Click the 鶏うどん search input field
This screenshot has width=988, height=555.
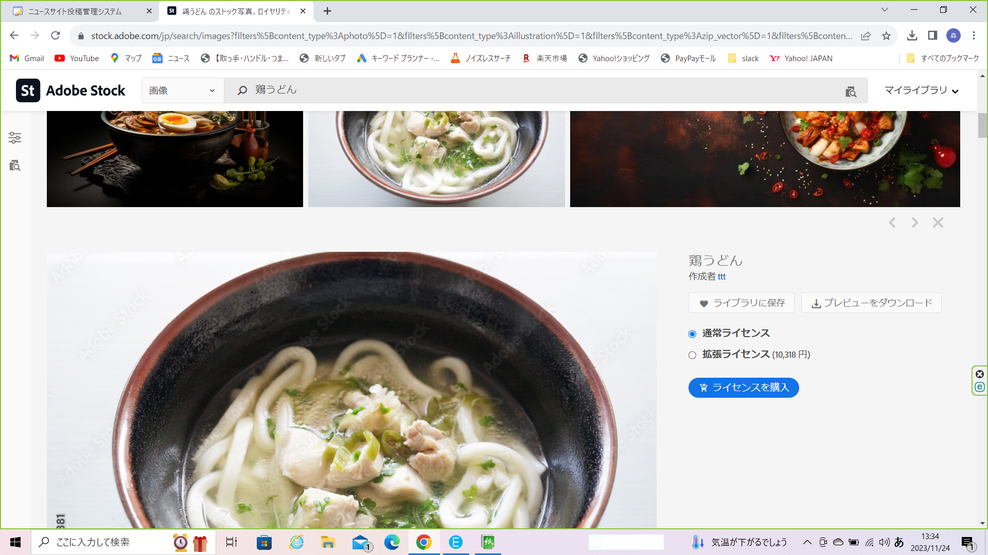(545, 90)
